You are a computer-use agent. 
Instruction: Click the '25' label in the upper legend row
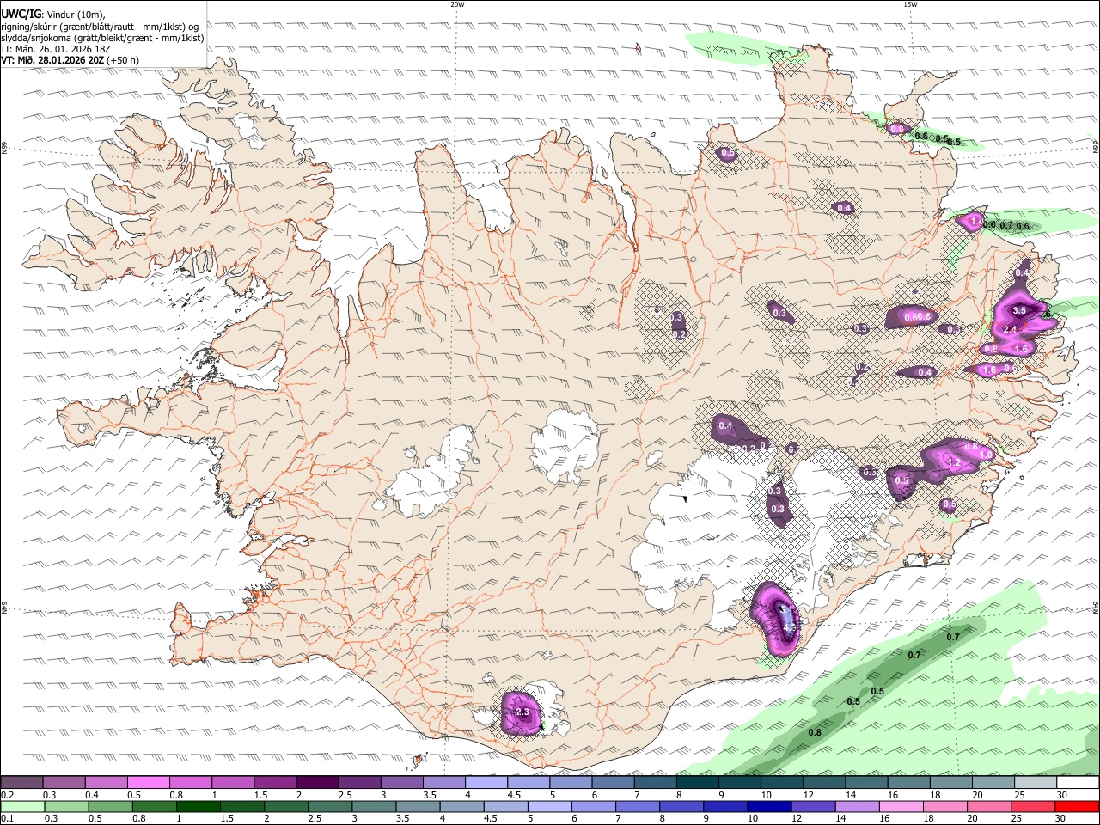1020,795
